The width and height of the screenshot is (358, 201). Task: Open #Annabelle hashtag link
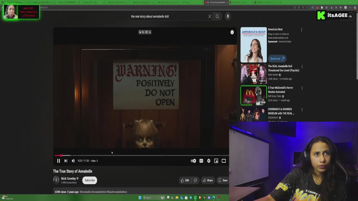click(85, 192)
